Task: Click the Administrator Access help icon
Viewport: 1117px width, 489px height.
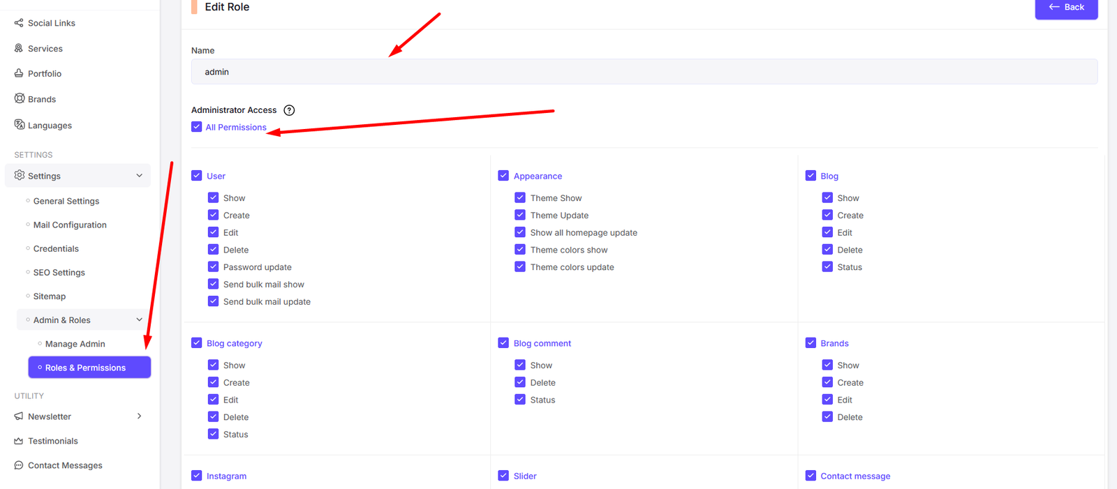Action: (x=289, y=110)
